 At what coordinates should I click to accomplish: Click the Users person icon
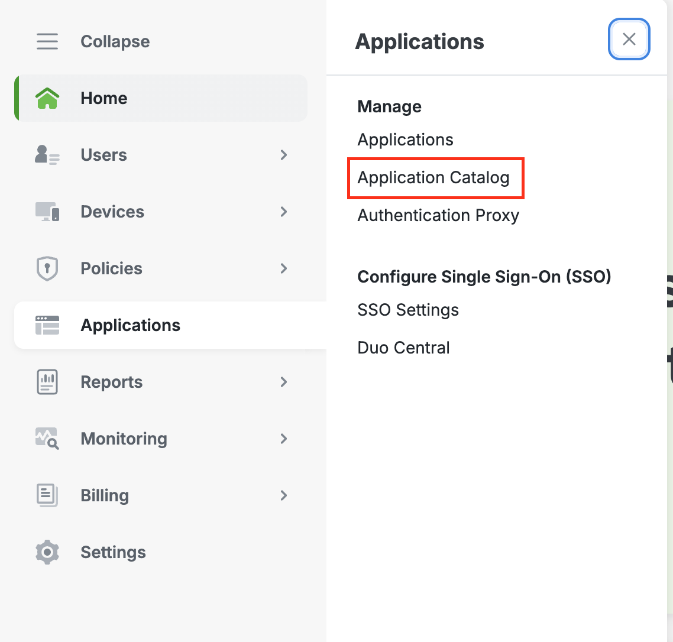coord(47,155)
